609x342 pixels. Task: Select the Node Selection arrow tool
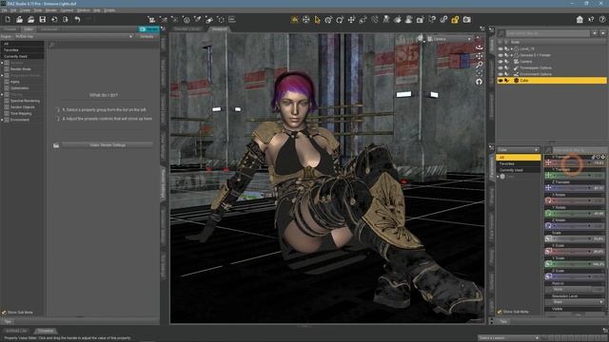[317, 19]
